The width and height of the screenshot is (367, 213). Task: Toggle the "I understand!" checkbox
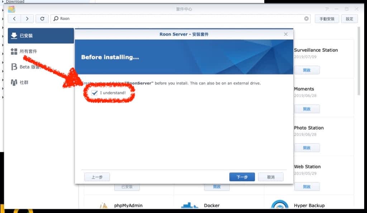tap(95, 93)
